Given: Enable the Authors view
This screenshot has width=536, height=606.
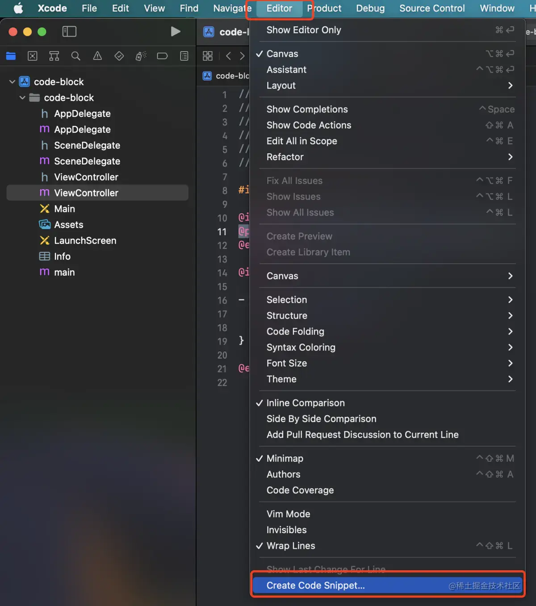Looking at the screenshot, I should click(x=387, y=474).
